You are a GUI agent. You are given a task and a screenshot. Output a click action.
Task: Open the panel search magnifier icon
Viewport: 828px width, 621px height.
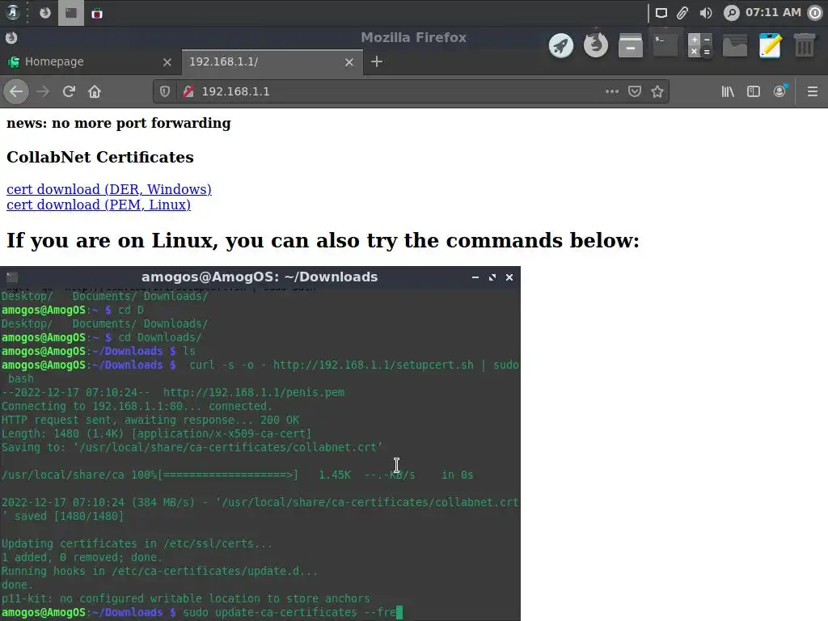point(731,13)
